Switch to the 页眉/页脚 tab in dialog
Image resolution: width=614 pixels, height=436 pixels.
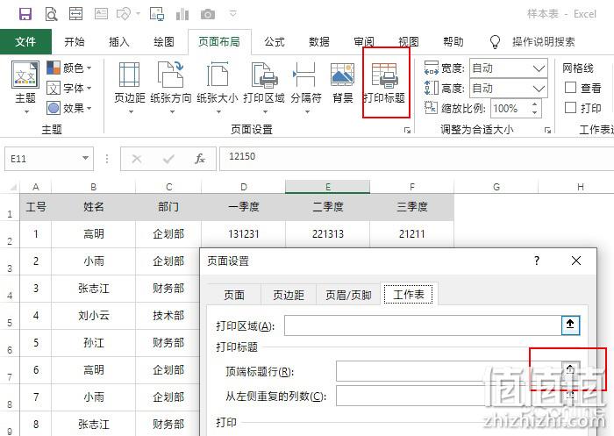point(348,295)
